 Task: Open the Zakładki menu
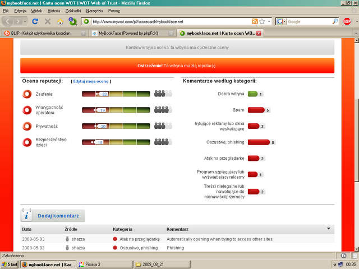click(x=73, y=11)
